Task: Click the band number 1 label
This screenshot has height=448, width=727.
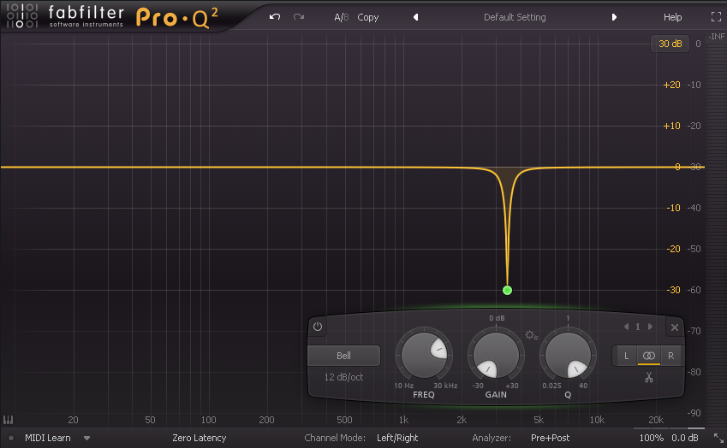Action: (638, 327)
